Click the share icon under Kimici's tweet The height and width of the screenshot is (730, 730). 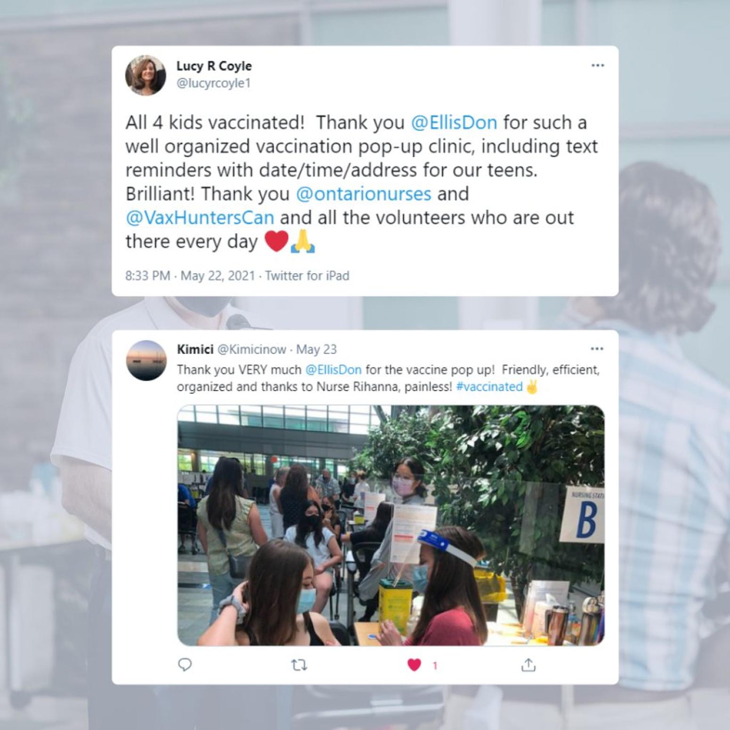click(528, 665)
